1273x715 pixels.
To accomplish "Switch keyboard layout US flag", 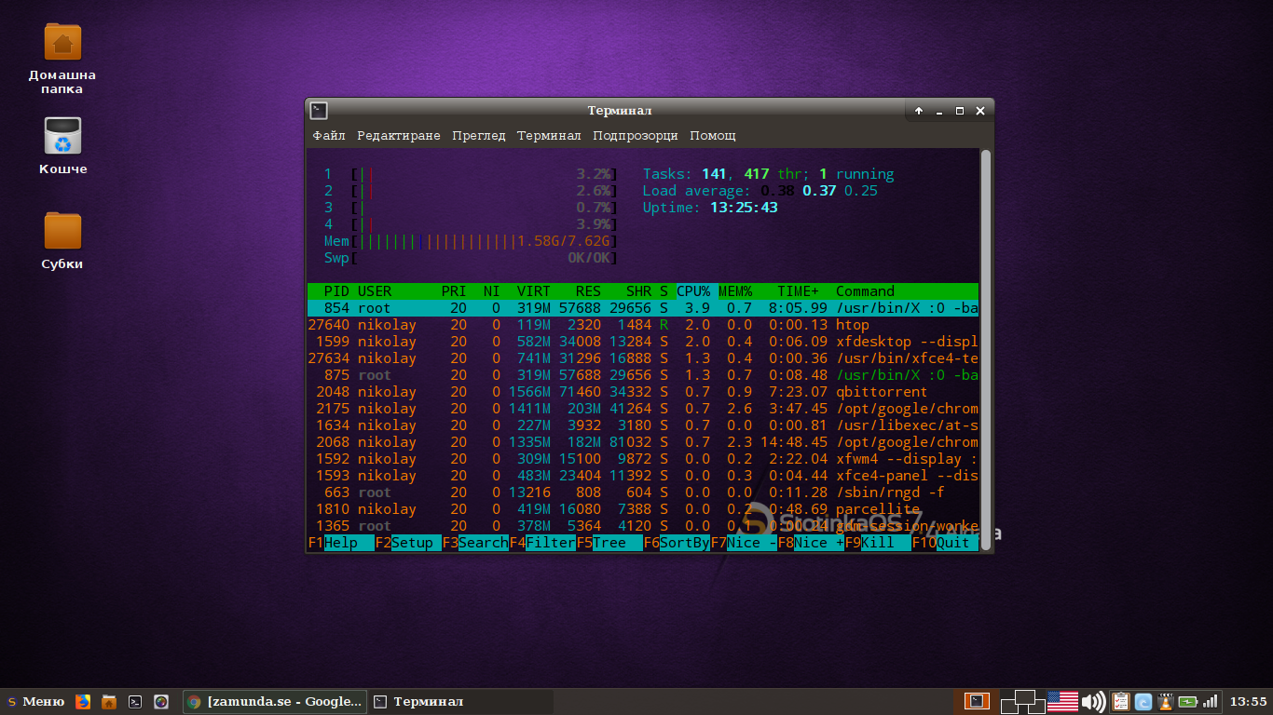I will (1062, 702).
